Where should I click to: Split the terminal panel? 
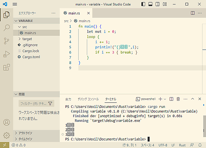pyautogui.click(x=171, y=99)
